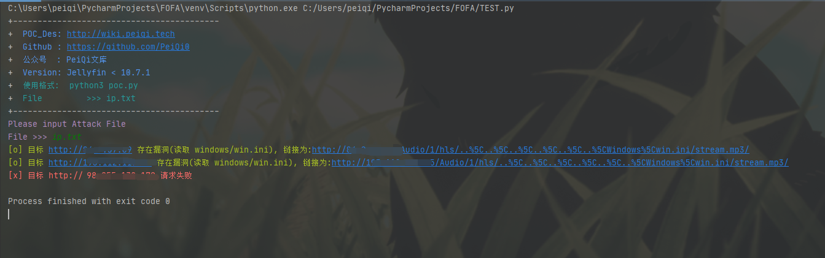Screen dimensions: 825x258
Task: Click the 'Version: Jellyfin < 10.7.1' line
Action: coord(87,73)
